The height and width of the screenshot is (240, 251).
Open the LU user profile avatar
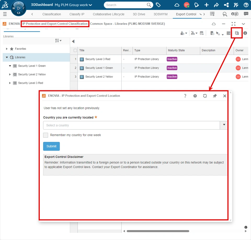(186, 5)
